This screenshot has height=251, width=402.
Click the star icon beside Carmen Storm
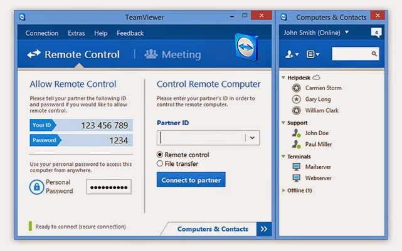click(x=297, y=88)
